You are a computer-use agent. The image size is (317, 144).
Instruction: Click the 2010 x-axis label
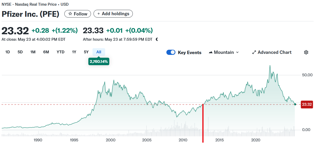coord(183,140)
